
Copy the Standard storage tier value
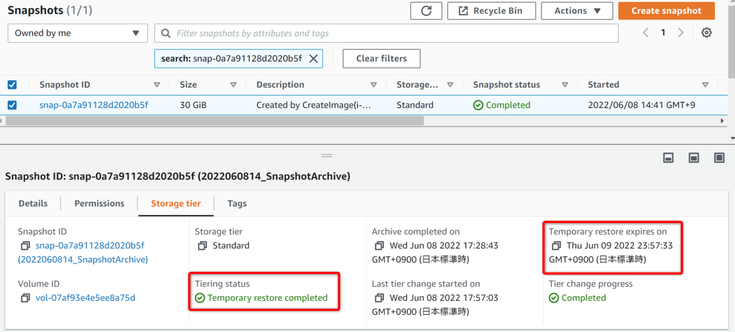202,246
